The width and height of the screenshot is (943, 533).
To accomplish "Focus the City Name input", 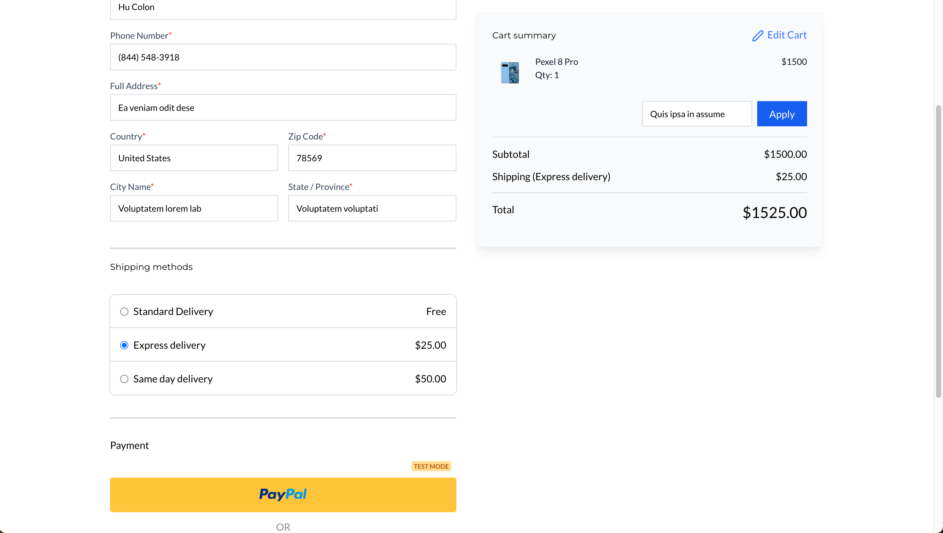I will tap(194, 208).
